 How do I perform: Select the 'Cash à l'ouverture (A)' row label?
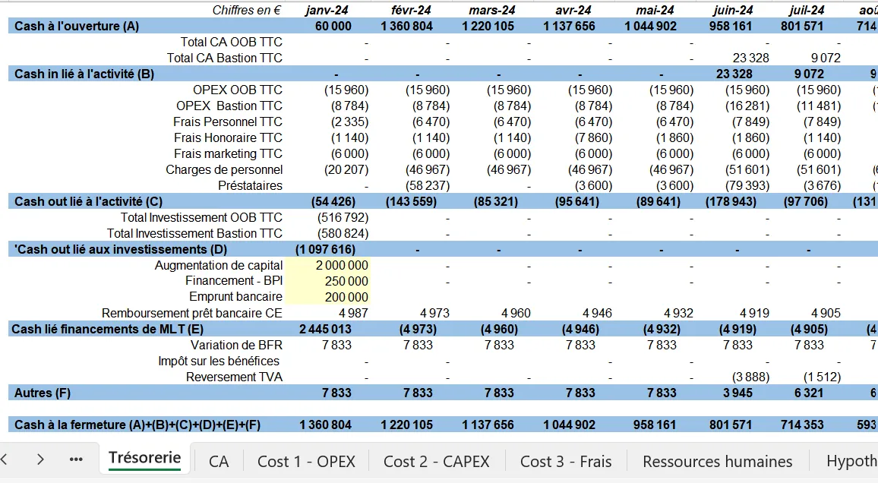point(77,27)
